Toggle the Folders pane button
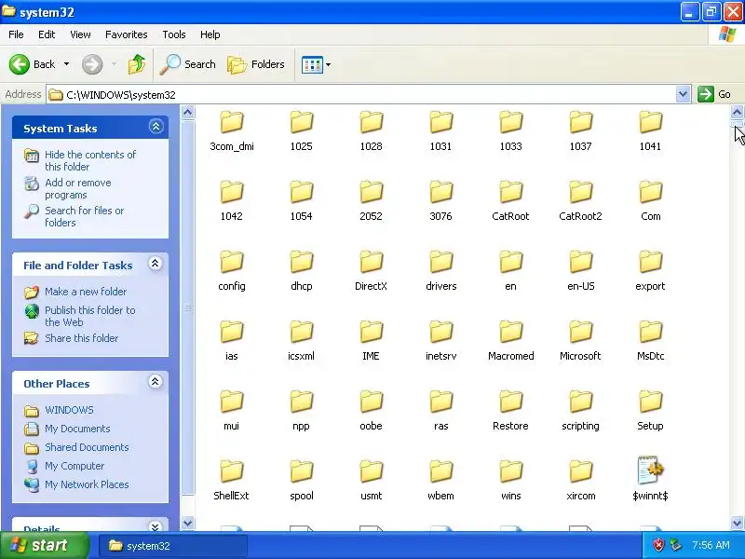745x559 pixels. click(x=256, y=64)
